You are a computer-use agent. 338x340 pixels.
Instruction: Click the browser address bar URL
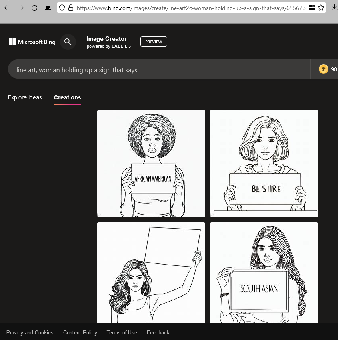(x=191, y=8)
